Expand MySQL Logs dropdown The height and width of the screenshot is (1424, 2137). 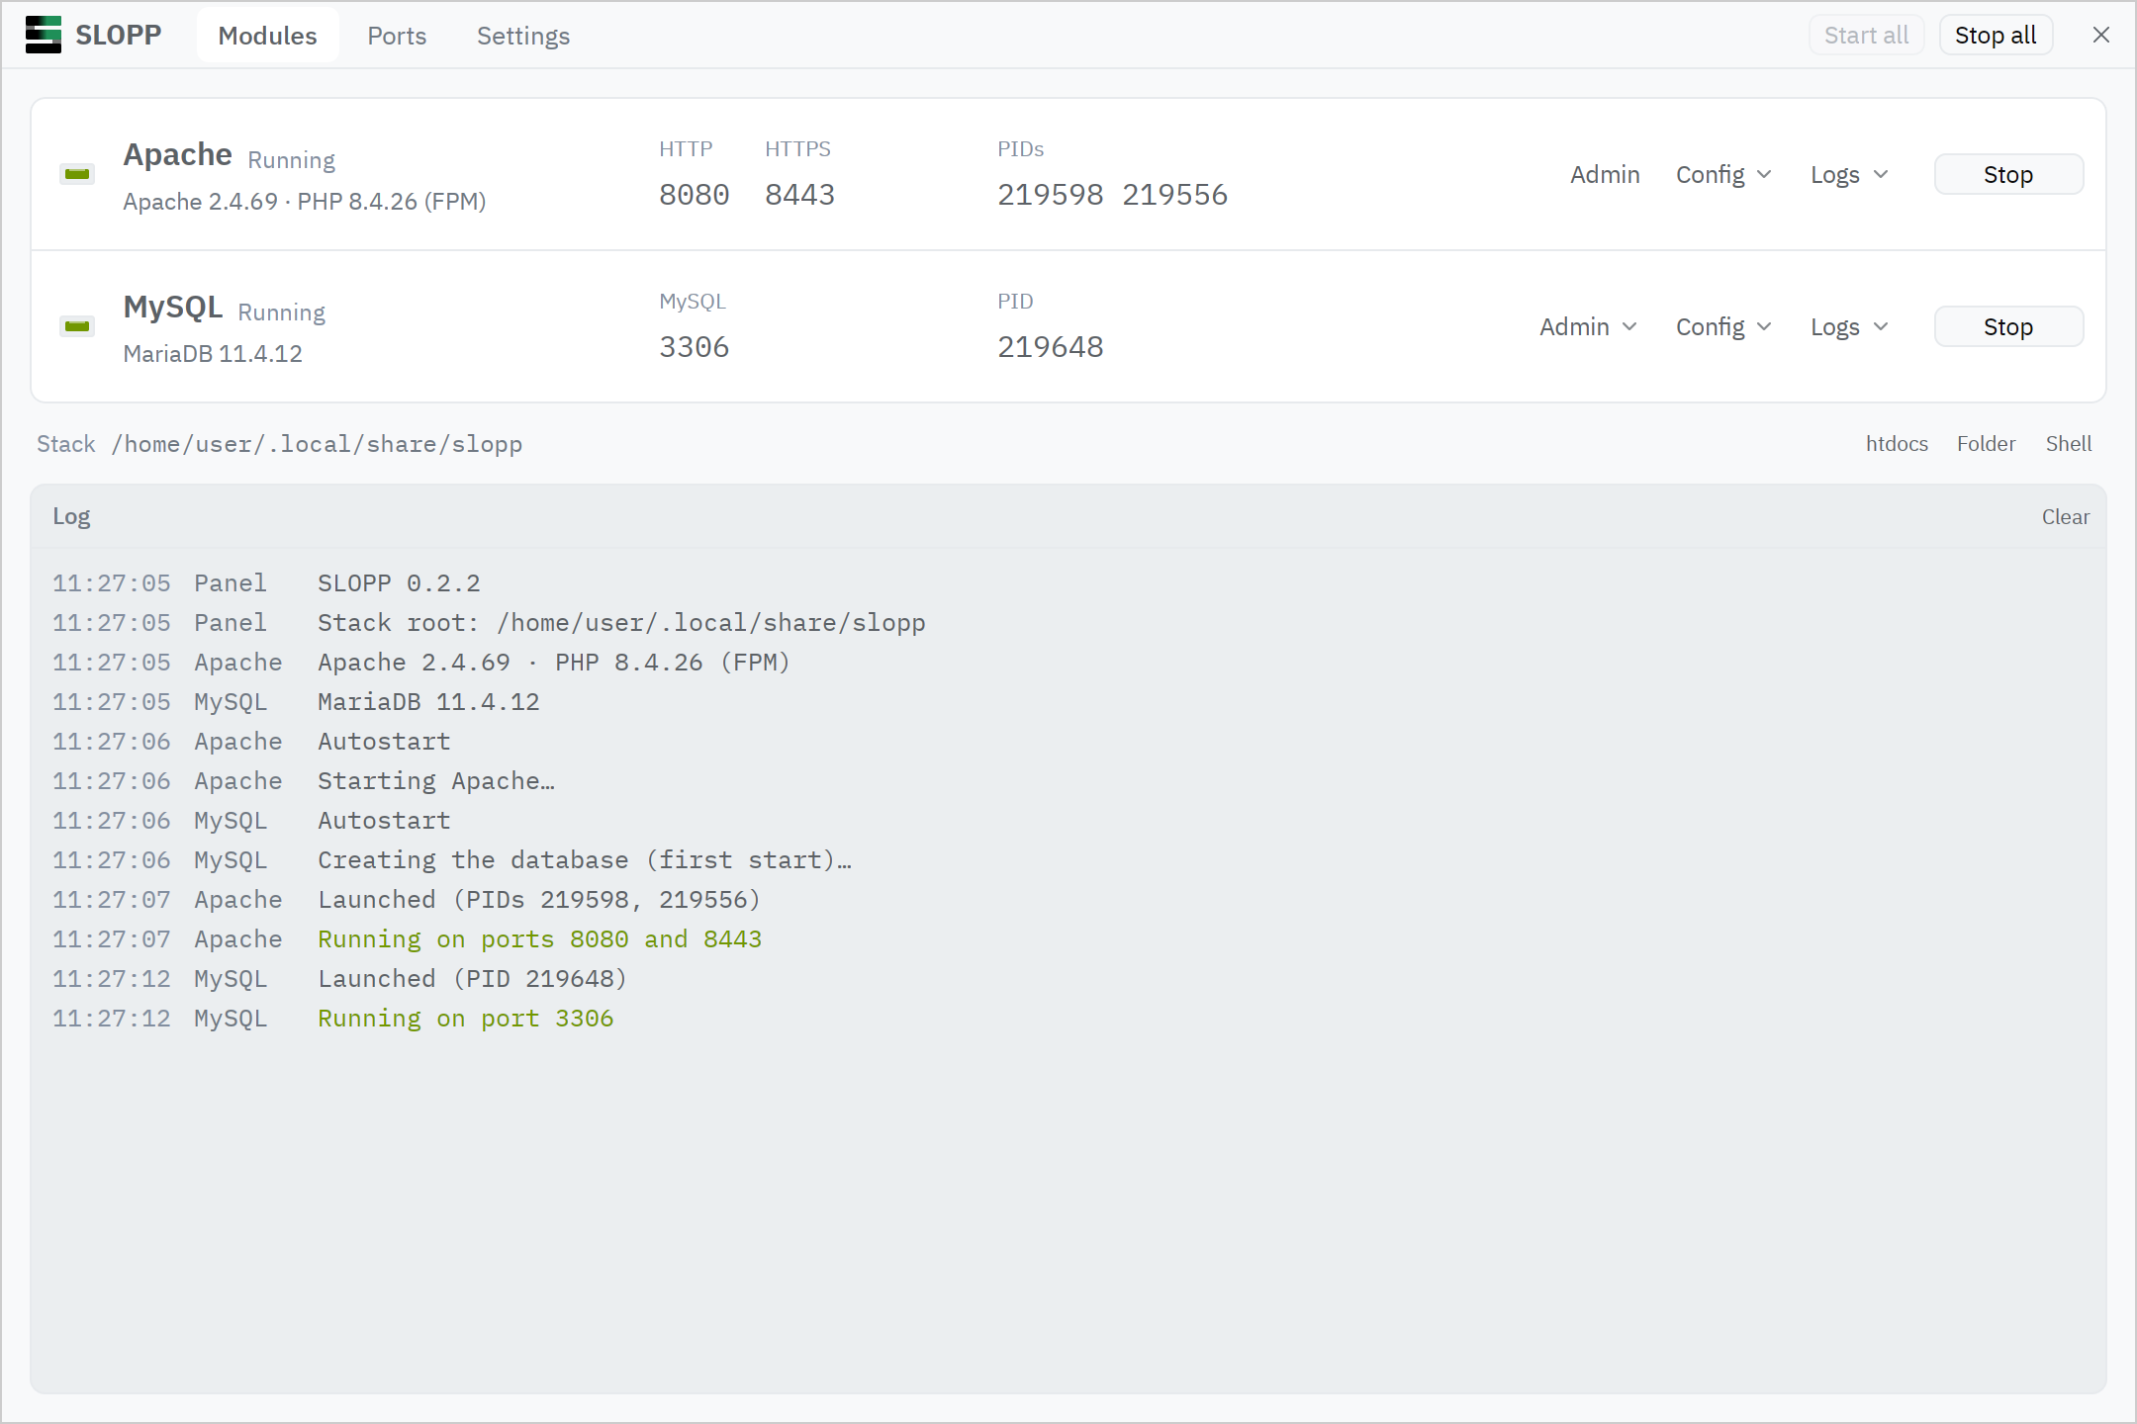coord(1849,326)
